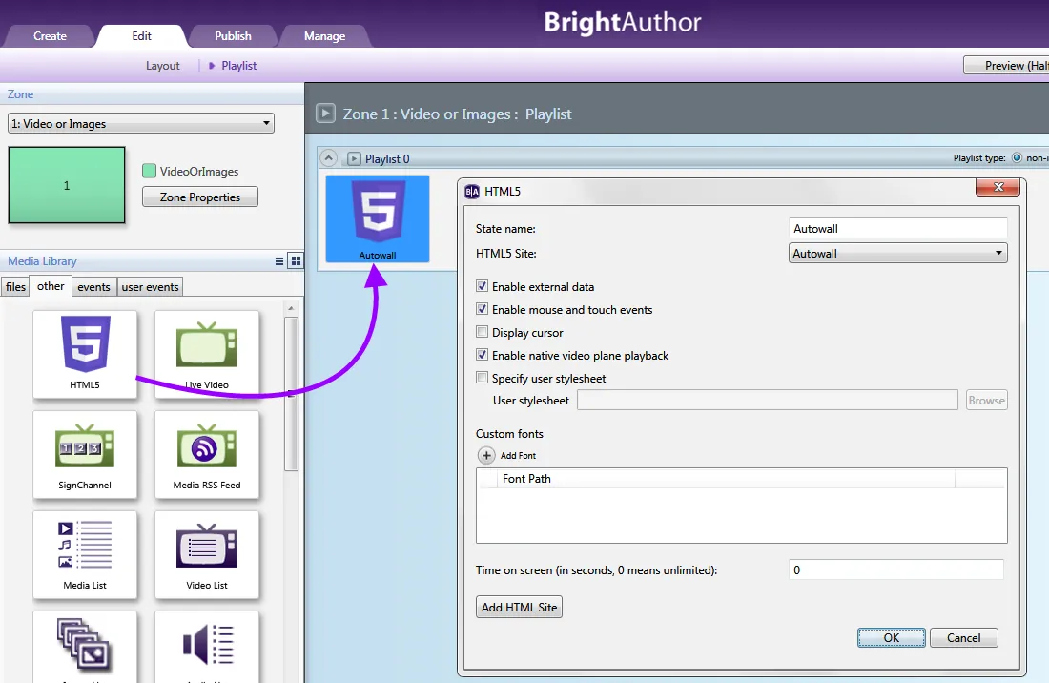Select the non-interactive playlist type radio
This screenshot has width=1049, height=683.
click(x=1017, y=158)
